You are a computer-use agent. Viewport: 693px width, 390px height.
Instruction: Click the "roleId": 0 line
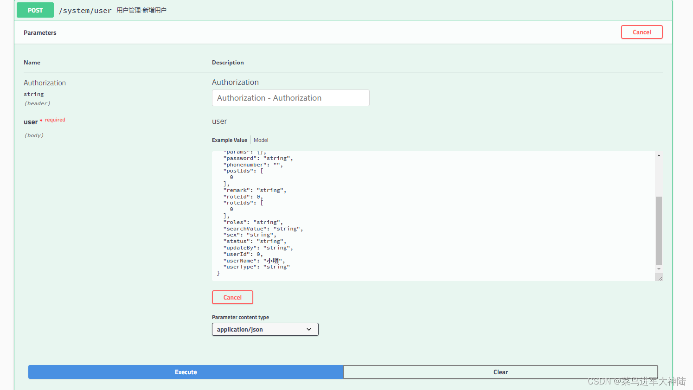(243, 197)
